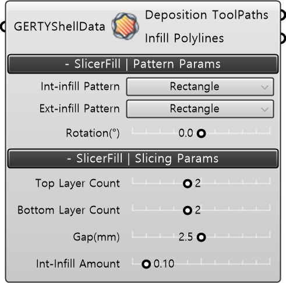The image size is (286, 283).
Task: Collapse the SlicerFill Slicing Params section
Action: (x=143, y=158)
